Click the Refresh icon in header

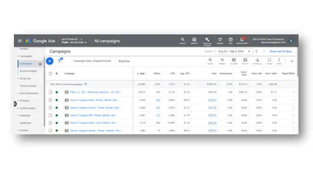(x=220, y=40)
